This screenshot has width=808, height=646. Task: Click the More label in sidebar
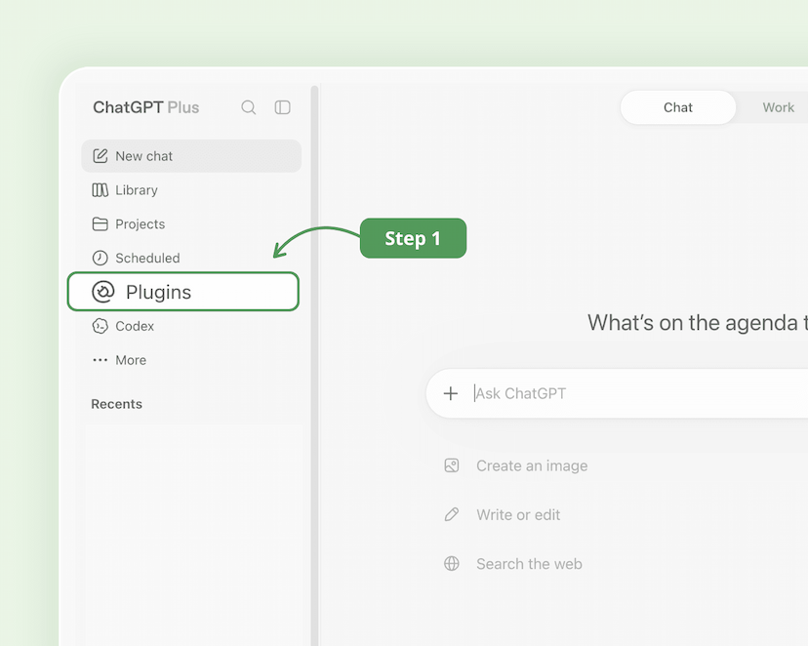pos(131,360)
